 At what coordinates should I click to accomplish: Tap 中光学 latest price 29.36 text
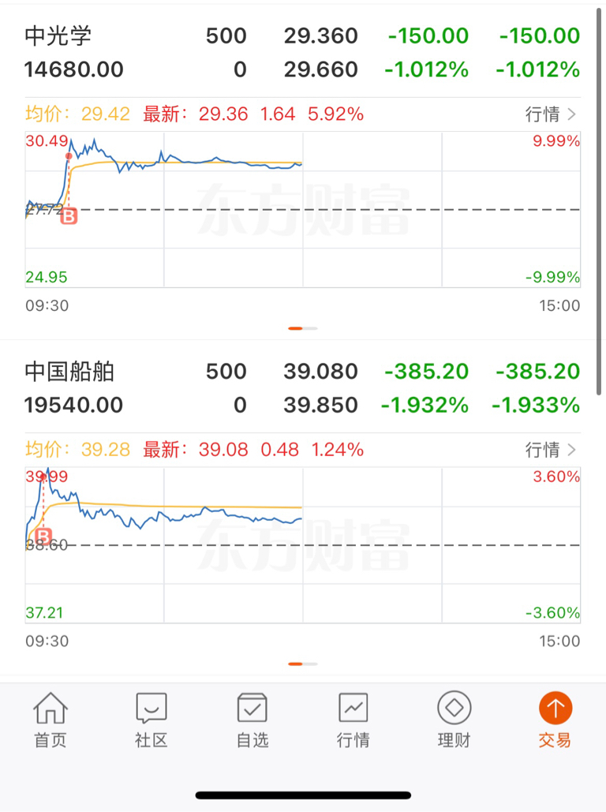tap(223, 114)
